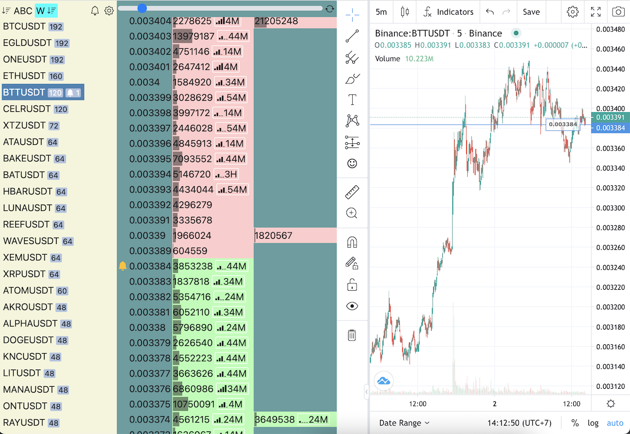Refresh the order book
The height and width of the screenshot is (434, 630).
[330, 8]
